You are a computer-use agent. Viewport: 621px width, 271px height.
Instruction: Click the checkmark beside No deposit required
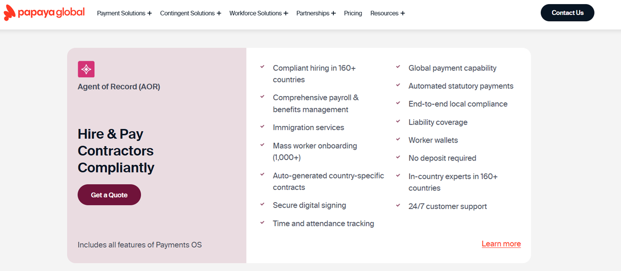(398, 157)
